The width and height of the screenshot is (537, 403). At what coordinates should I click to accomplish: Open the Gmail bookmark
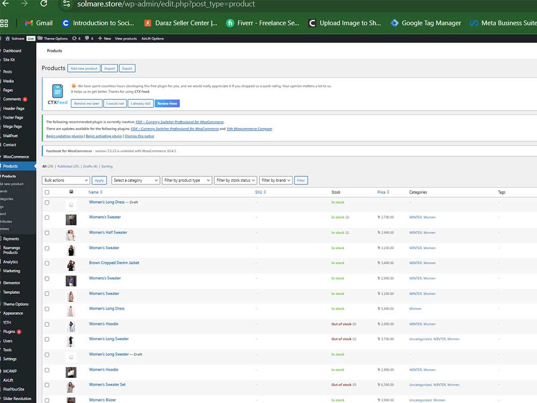tap(39, 23)
